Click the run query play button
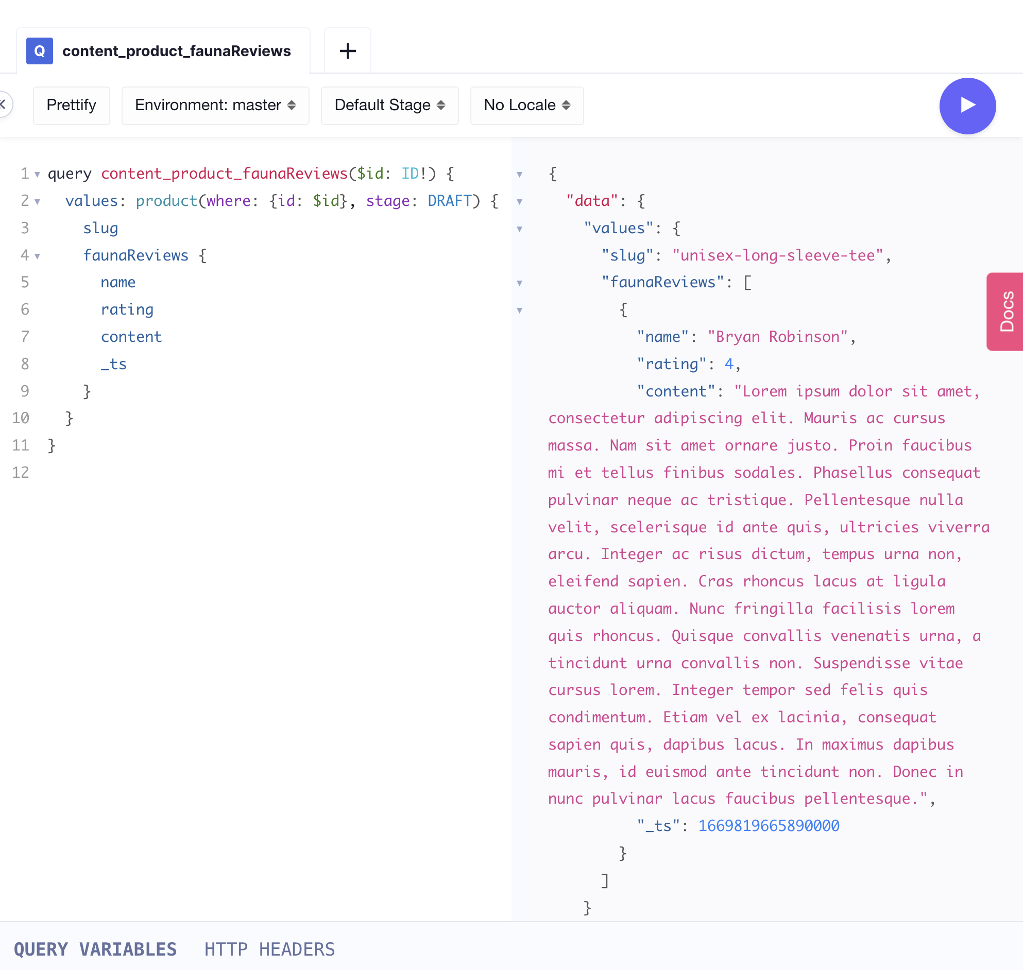This screenshot has height=970, width=1023. 968,105
